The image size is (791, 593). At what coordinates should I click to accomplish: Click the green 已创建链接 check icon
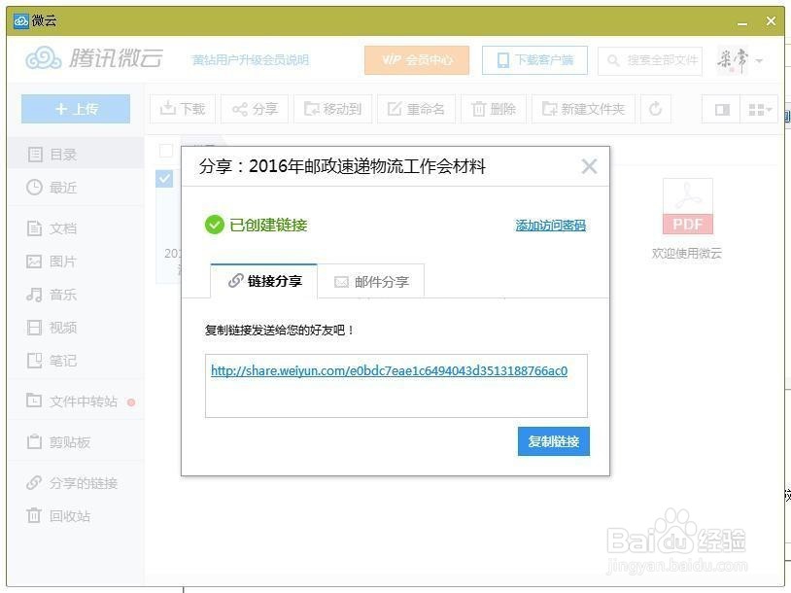click(x=215, y=225)
